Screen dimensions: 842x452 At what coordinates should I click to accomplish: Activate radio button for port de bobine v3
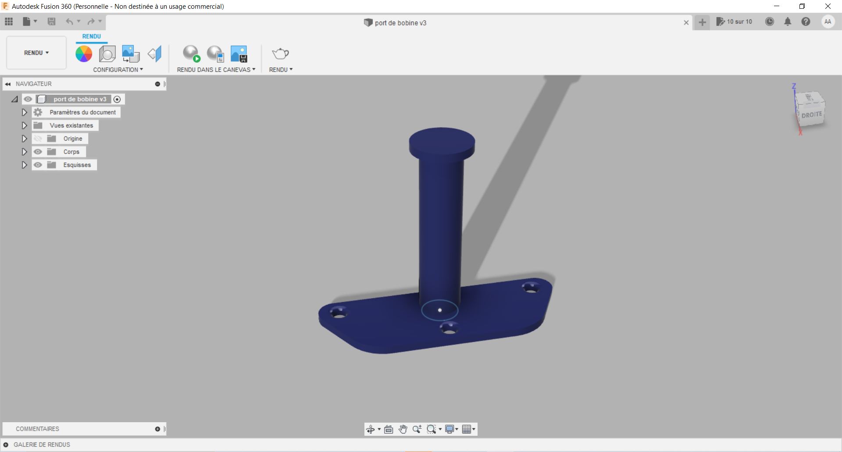(x=117, y=99)
